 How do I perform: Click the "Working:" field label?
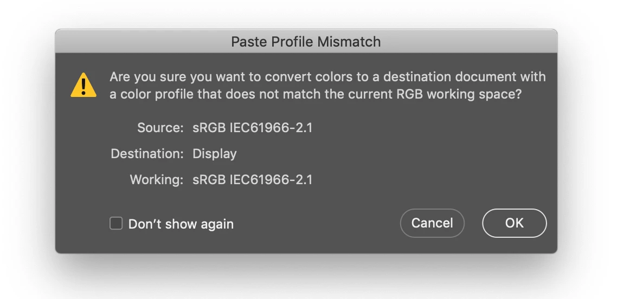tap(157, 179)
